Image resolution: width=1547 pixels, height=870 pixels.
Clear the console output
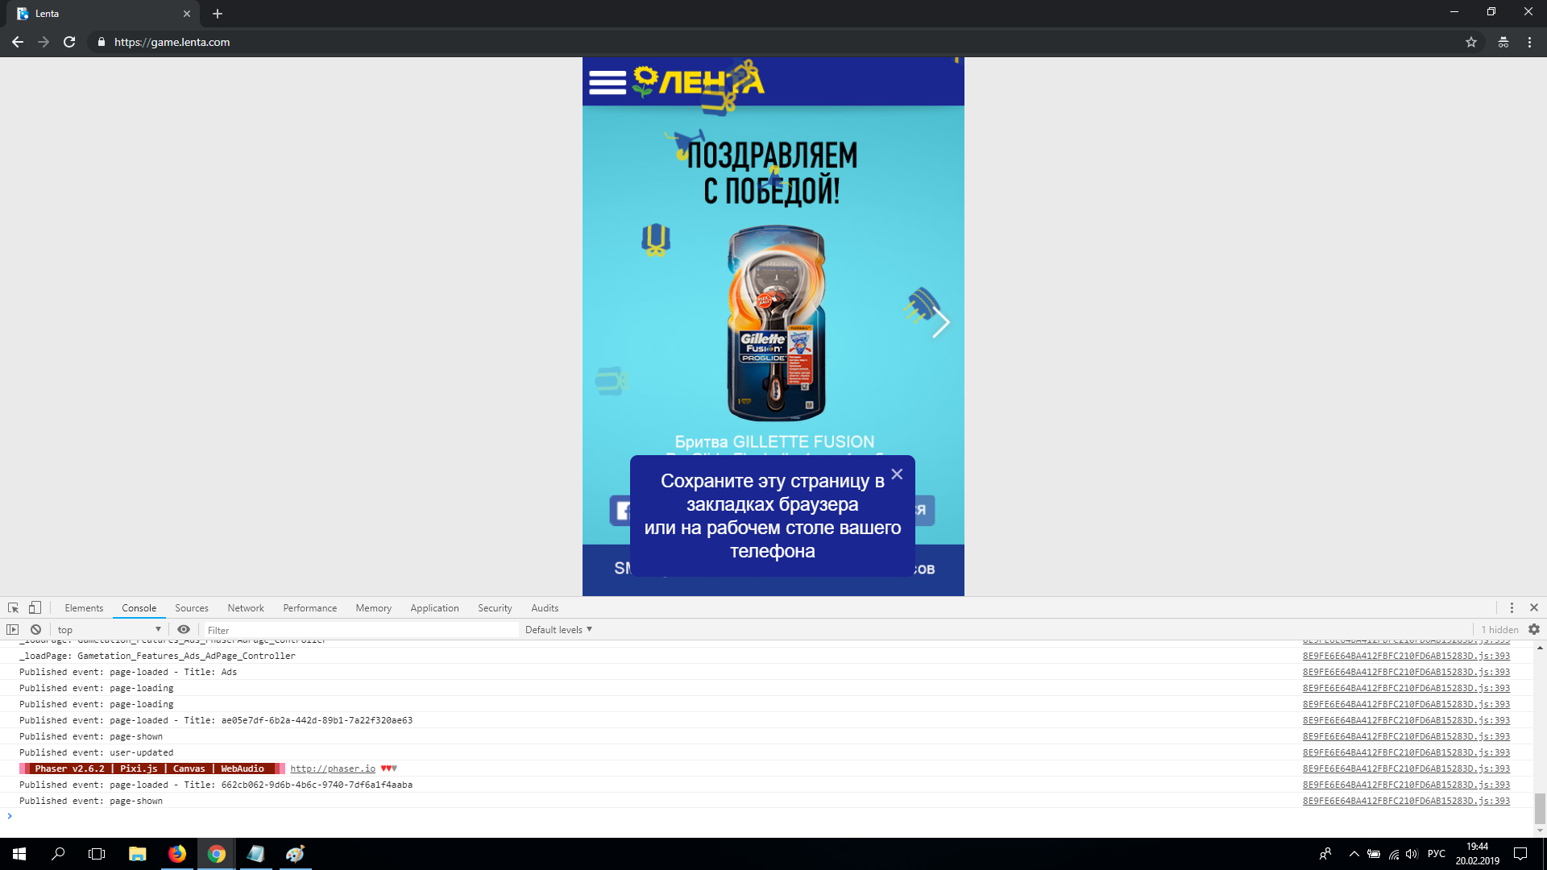click(35, 630)
